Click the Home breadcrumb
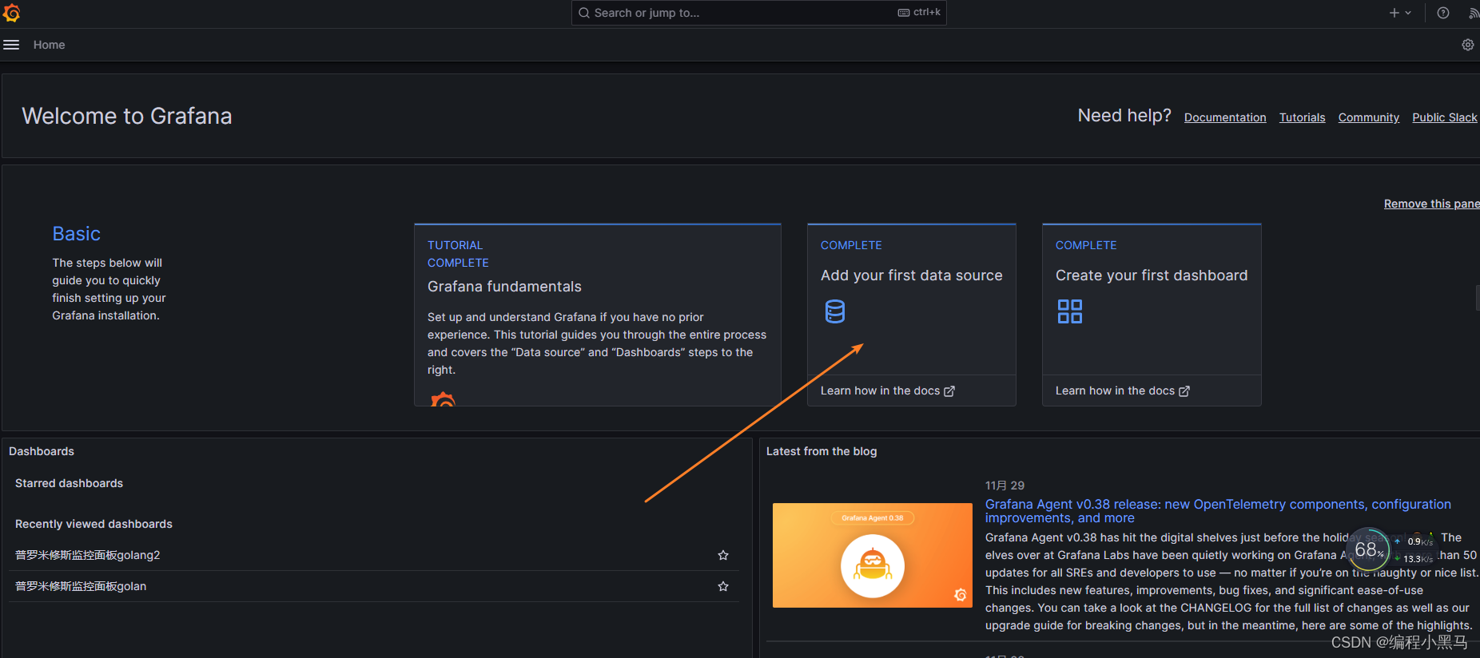This screenshot has width=1480, height=658. pyautogui.click(x=49, y=45)
